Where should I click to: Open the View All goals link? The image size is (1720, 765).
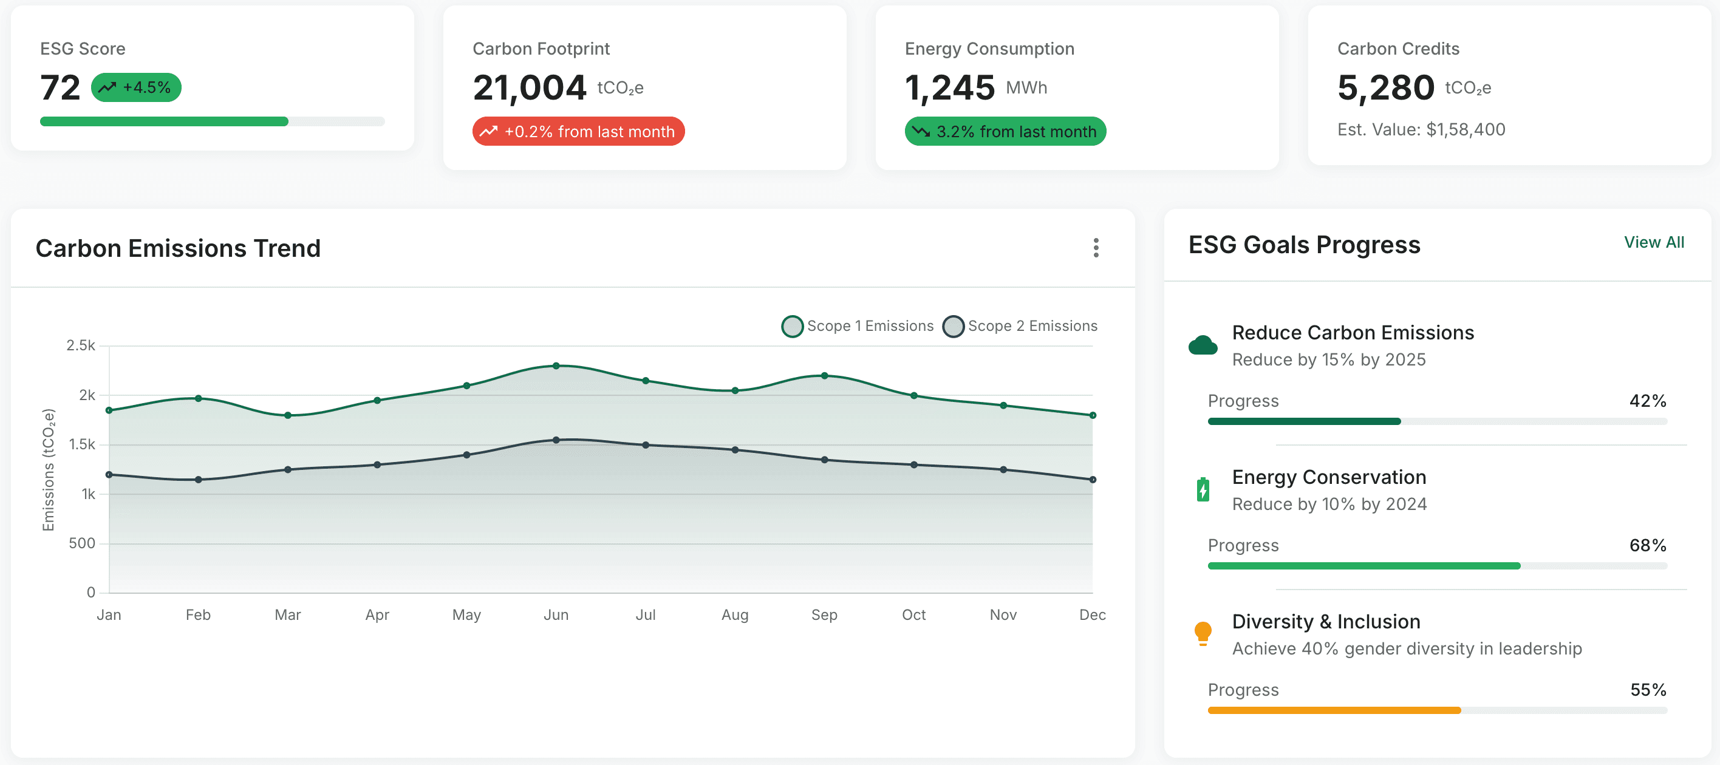(1653, 242)
